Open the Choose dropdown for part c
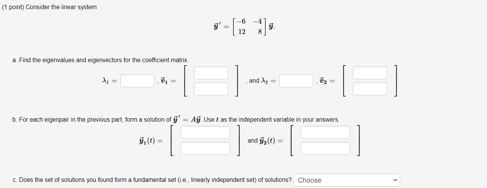Image resolution: width=487 pixels, height=188 pixels. point(347,180)
